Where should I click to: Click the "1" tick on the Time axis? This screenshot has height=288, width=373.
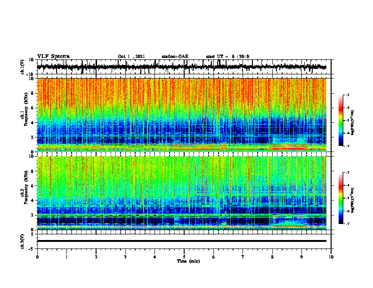coord(66,257)
